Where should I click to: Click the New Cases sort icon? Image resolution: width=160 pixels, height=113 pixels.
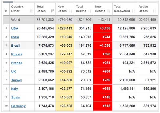pos(71,11)
